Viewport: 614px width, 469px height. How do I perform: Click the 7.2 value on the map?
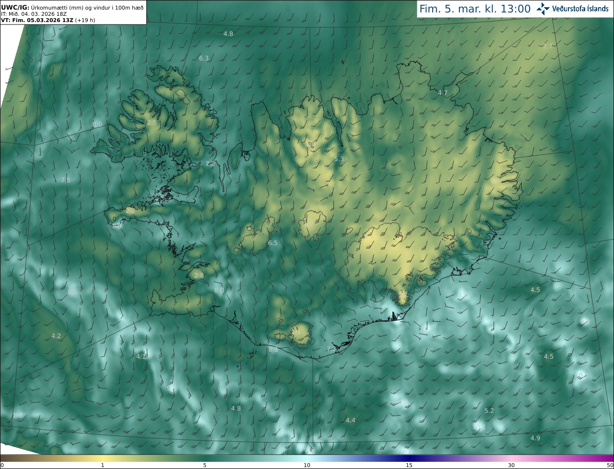point(210,164)
